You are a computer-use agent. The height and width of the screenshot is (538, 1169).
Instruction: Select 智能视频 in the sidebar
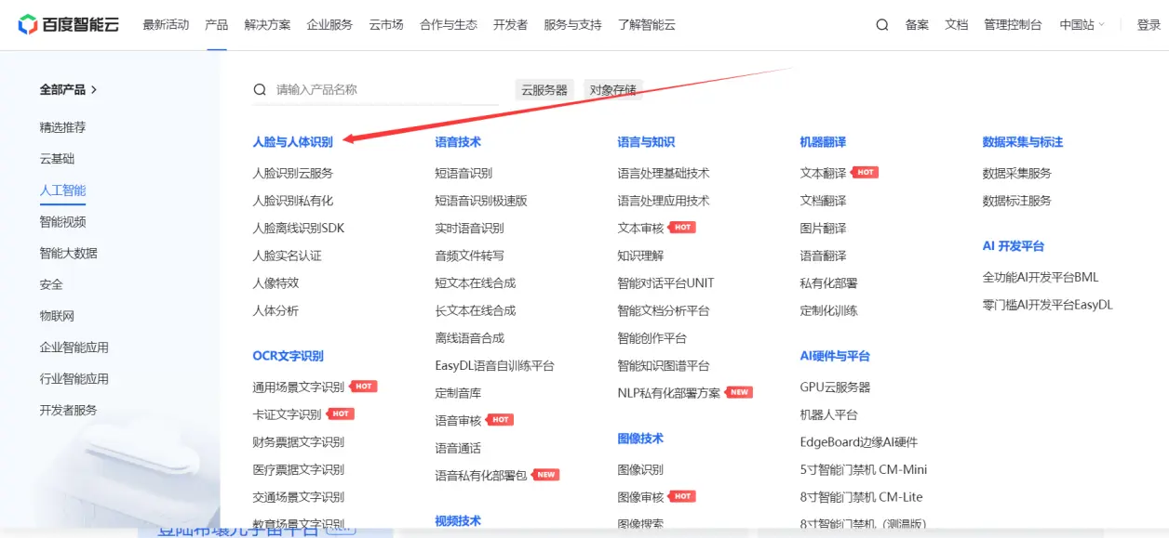coord(62,222)
